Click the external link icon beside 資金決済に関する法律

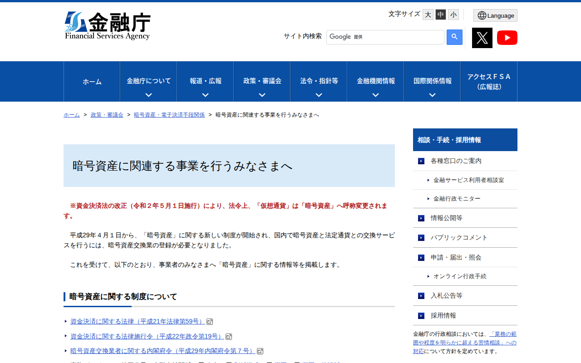210,321
